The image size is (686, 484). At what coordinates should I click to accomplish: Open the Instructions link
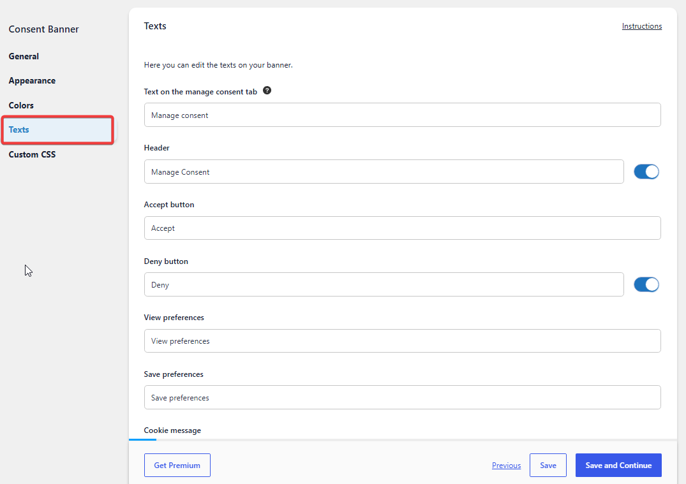(x=642, y=26)
